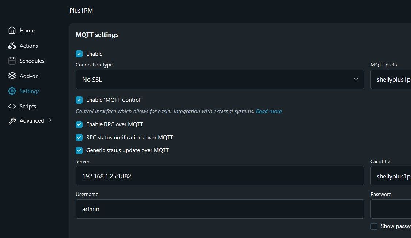
Task: Toggle Enable 'MQTT Control' checkbox
Action: [79, 100]
